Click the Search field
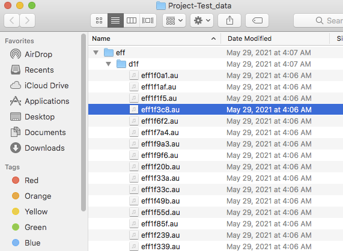 click(318, 20)
